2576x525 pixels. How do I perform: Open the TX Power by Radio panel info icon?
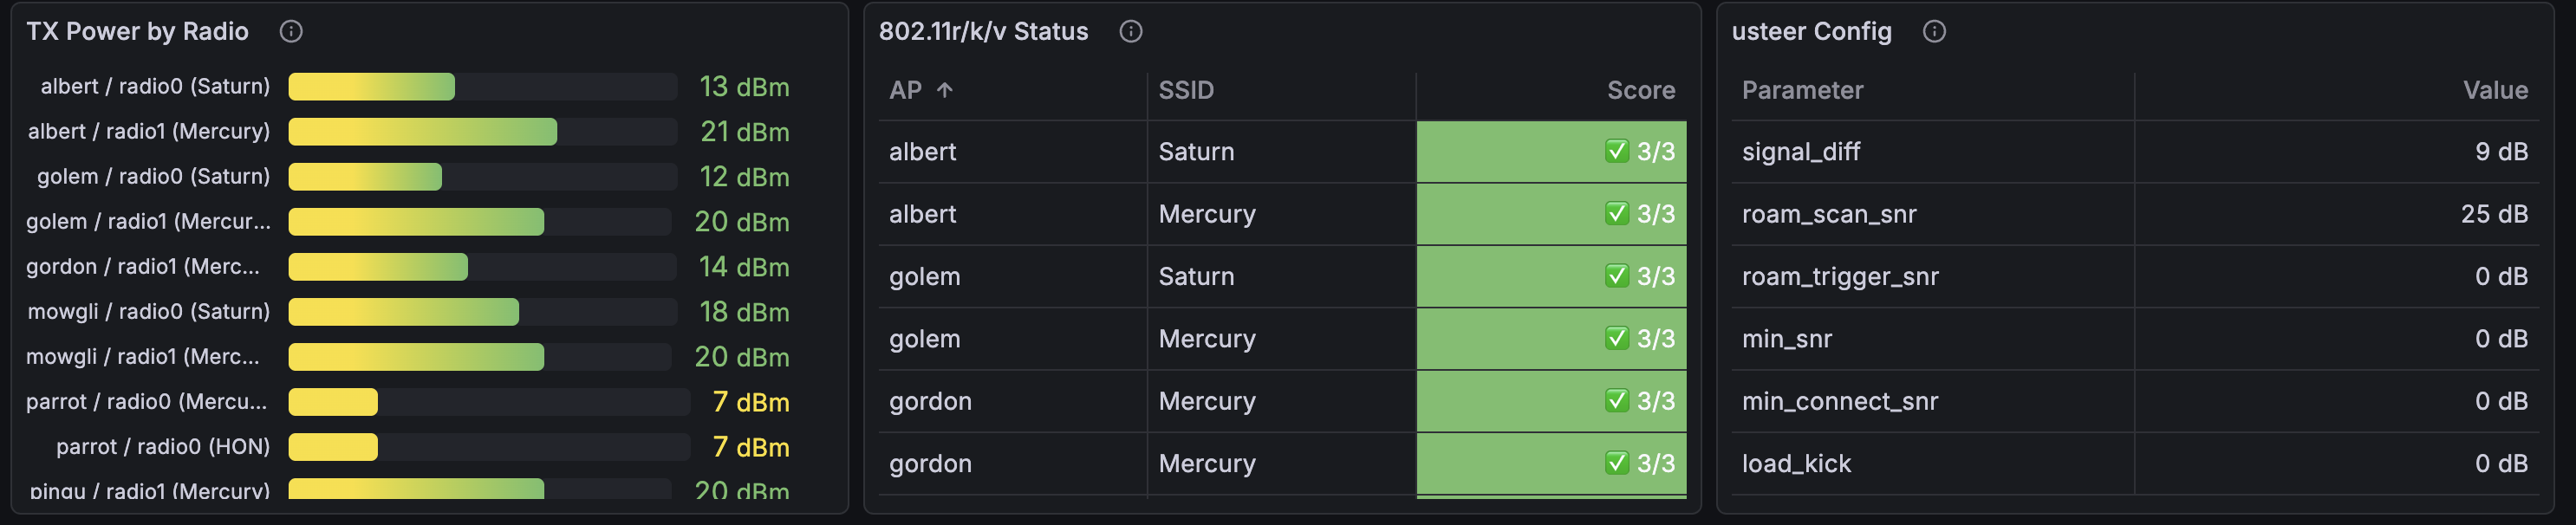[x=291, y=31]
